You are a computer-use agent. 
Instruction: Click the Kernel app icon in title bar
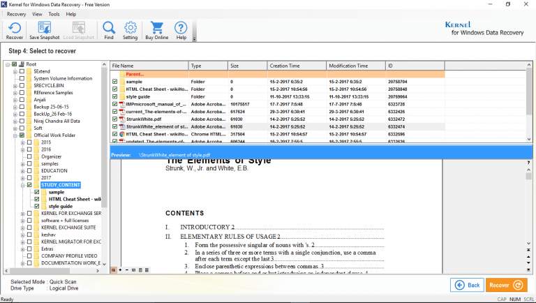3,4
